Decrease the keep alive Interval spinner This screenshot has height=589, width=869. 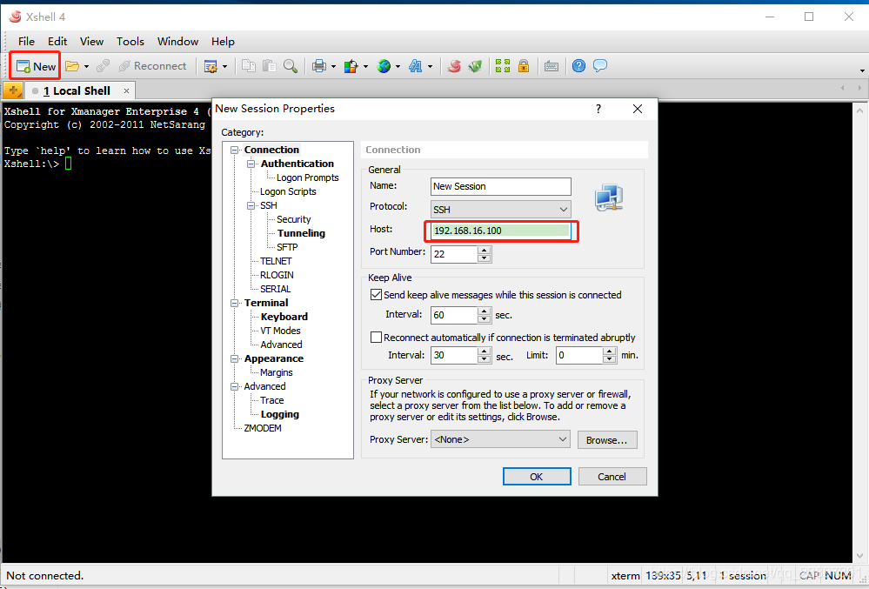click(x=485, y=319)
